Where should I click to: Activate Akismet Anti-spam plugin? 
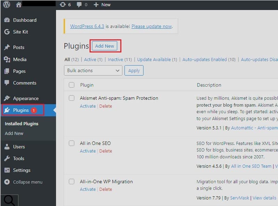tap(88, 106)
